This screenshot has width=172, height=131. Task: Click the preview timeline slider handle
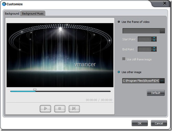pyautogui.click(x=35, y=90)
